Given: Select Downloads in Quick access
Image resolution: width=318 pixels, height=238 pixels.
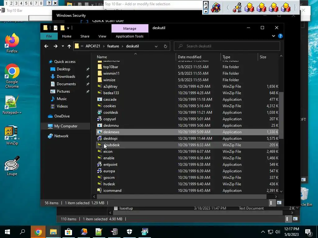Looking at the screenshot, I should coord(66,77).
